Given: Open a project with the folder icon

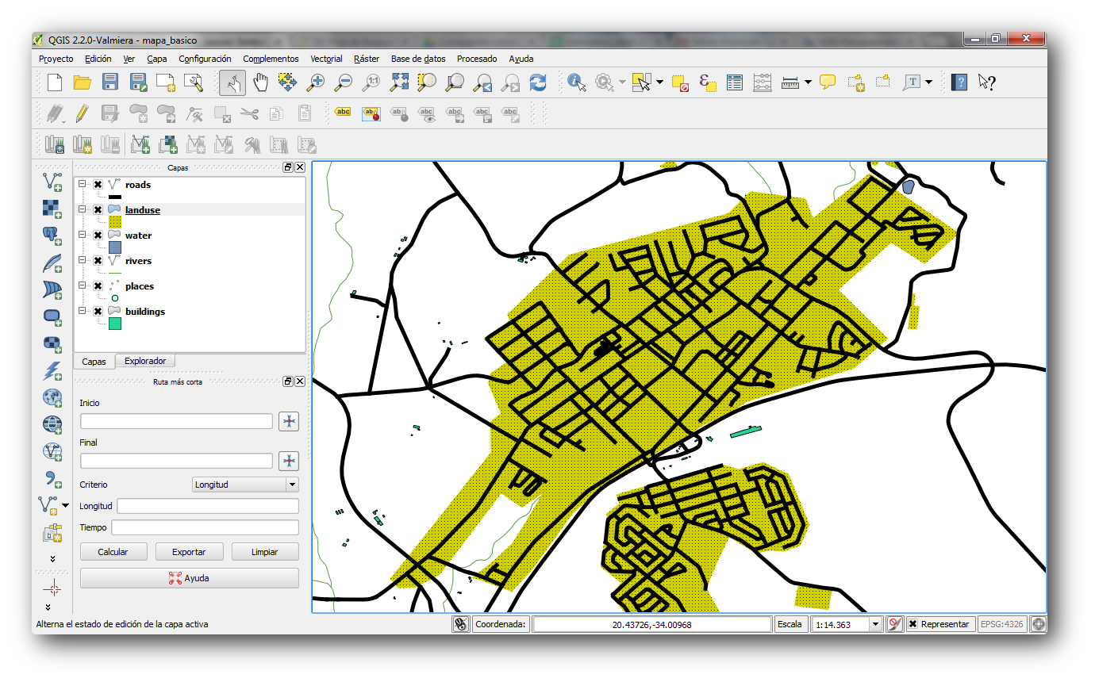Looking at the screenshot, I should (x=82, y=82).
